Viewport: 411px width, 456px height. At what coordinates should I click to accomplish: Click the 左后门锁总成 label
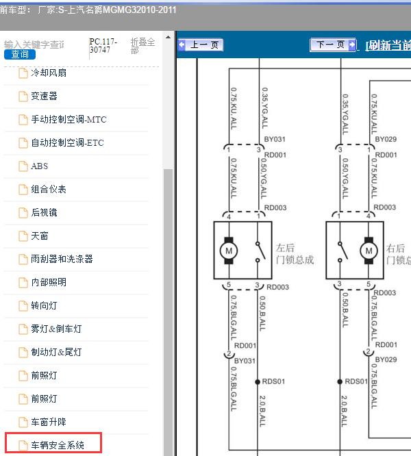(295, 253)
